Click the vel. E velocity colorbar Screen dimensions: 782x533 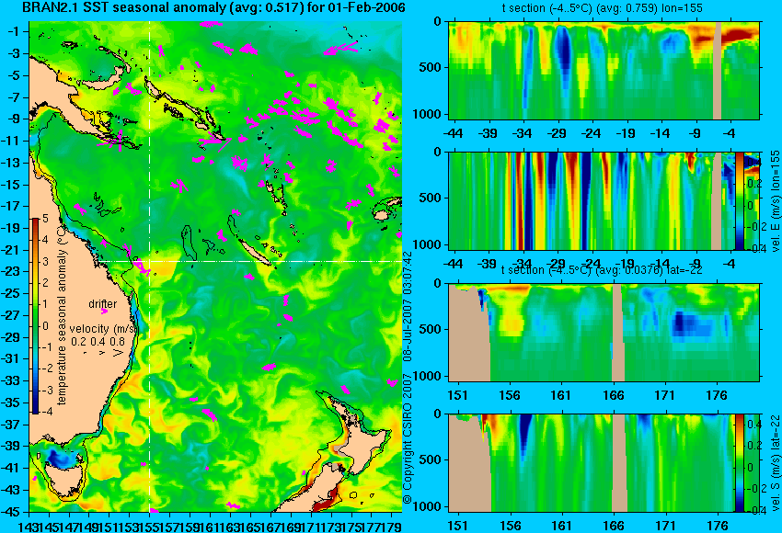(x=740, y=200)
